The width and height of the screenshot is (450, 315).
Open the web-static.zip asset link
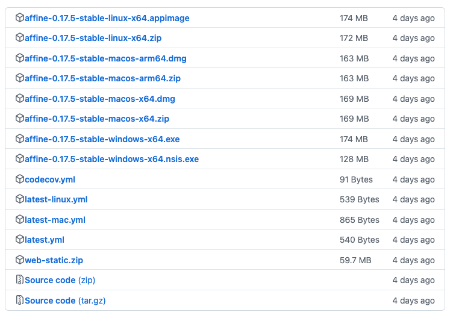54,260
